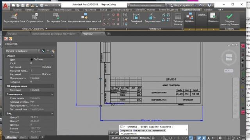Click Quick Select icon in properties panel
250x140 pixels.
pos(53,51)
